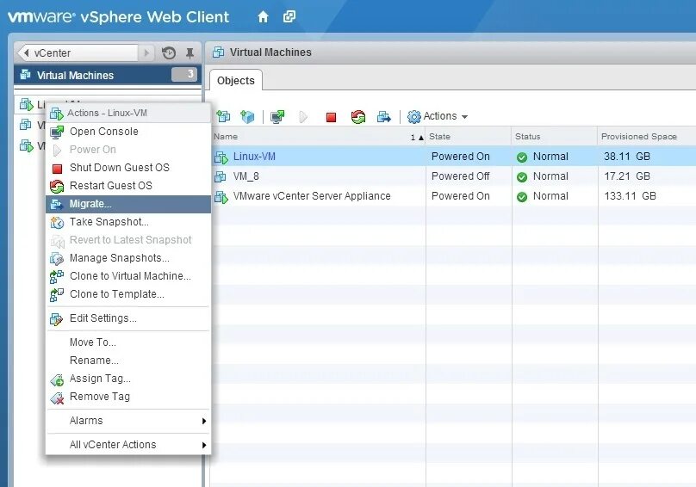This screenshot has height=487, width=696.
Task: Choose Rename... menu entry
Action: tap(127, 361)
